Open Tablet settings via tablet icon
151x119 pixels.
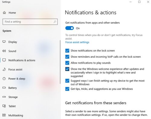tap(4, 106)
